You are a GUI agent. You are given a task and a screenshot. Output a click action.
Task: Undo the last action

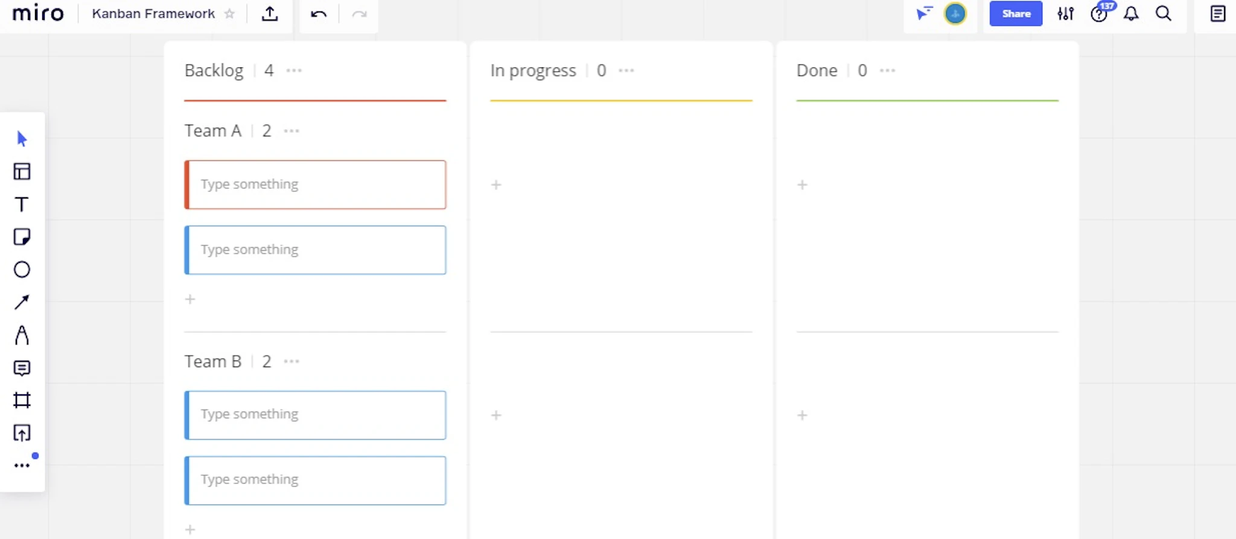pyautogui.click(x=319, y=14)
